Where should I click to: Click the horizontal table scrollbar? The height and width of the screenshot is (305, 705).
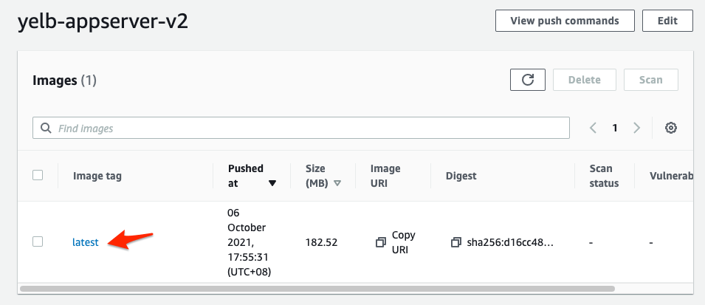coord(317,289)
